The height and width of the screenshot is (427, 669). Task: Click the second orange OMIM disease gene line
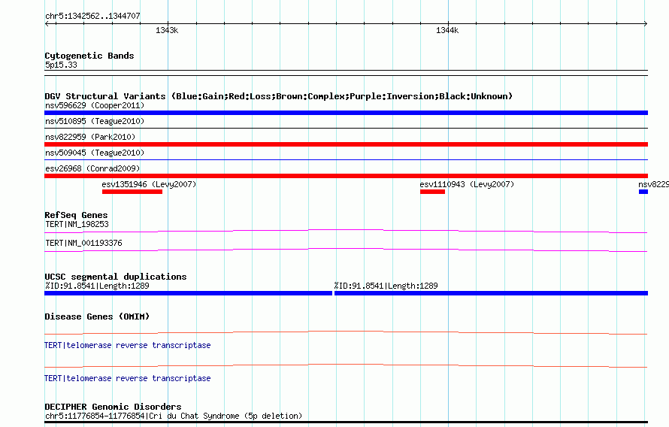coord(346,365)
